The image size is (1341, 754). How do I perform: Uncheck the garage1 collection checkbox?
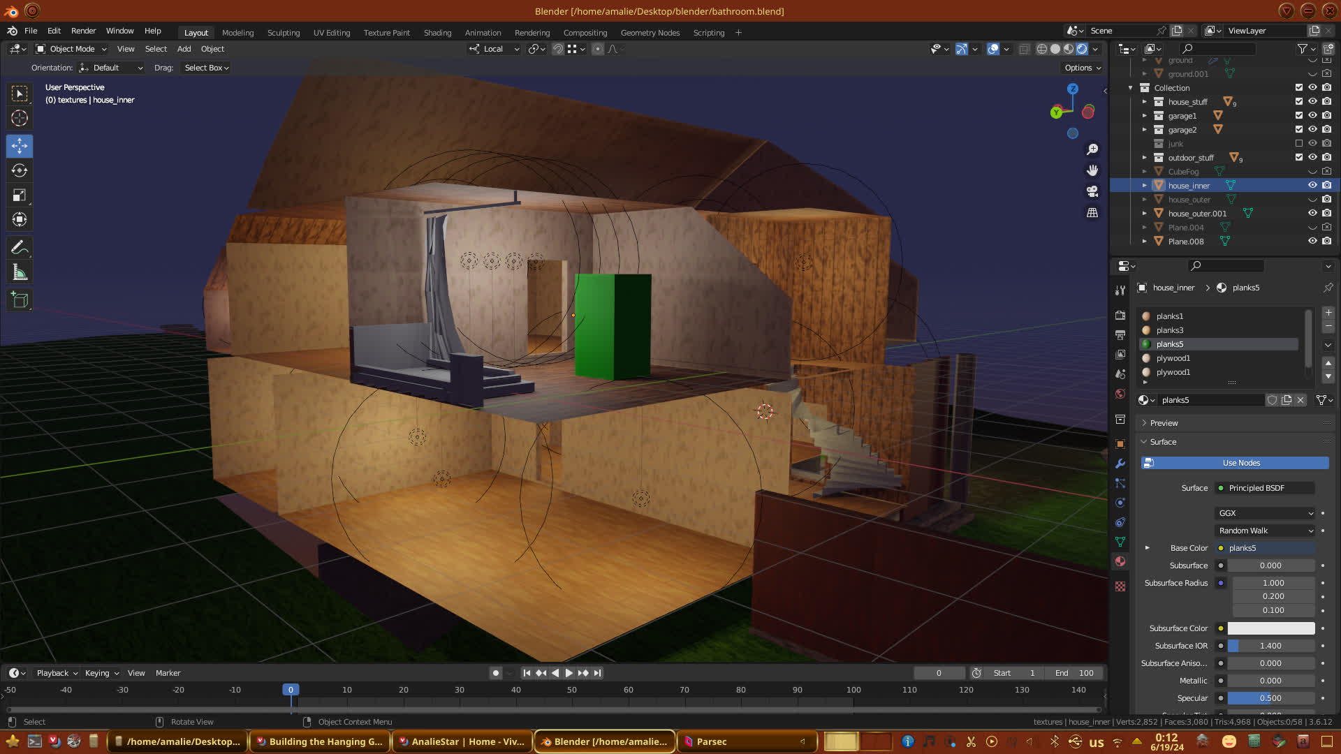pos(1298,115)
